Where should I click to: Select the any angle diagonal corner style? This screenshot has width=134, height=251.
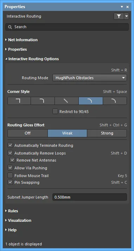(67, 101)
